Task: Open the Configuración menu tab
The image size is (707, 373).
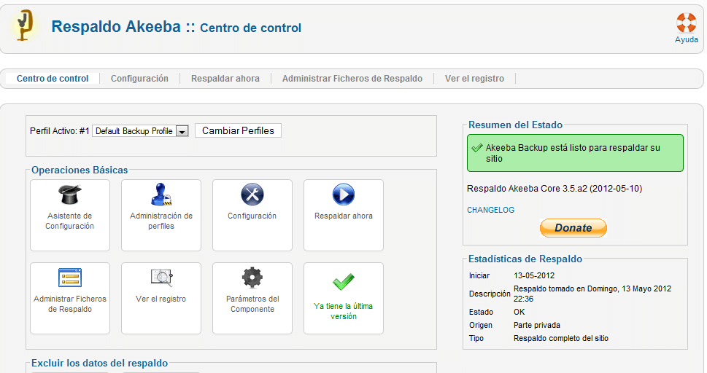Action: [139, 79]
